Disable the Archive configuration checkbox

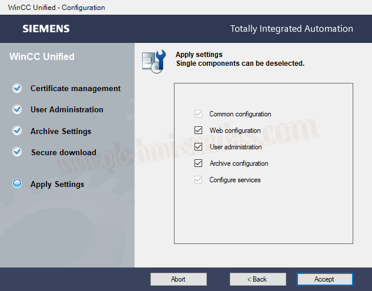tap(198, 163)
